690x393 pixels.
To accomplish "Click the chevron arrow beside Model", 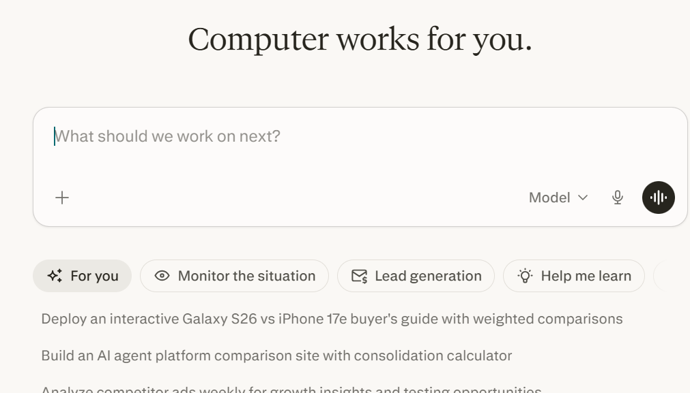I will point(583,198).
